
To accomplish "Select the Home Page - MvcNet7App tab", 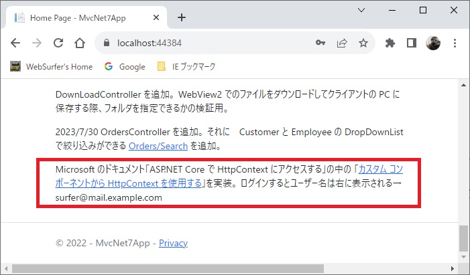I will 86,17.
